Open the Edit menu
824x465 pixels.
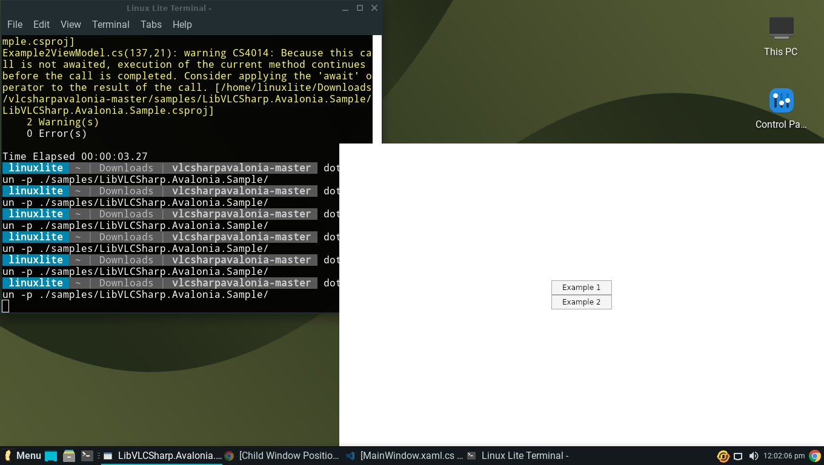[41, 24]
